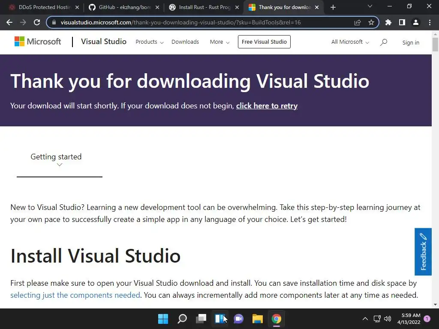Open a new browser tab

click(333, 7)
